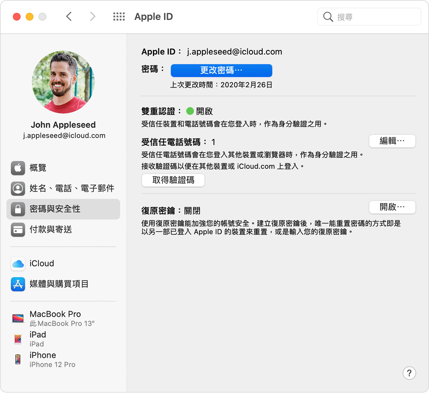Click the Apple ID window title
The image size is (429, 393).
pos(153,16)
